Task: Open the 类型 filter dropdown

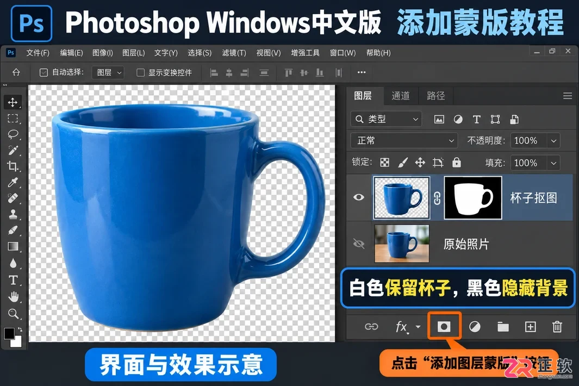Action: click(386, 119)
